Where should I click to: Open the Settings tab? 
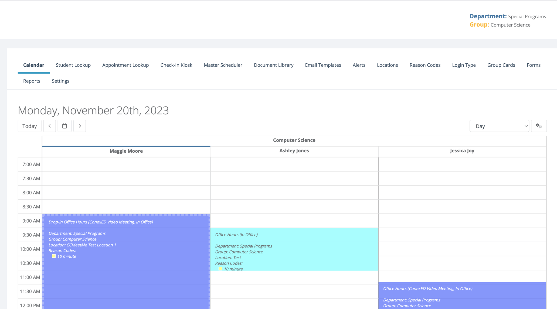click(x=60, y=81)
